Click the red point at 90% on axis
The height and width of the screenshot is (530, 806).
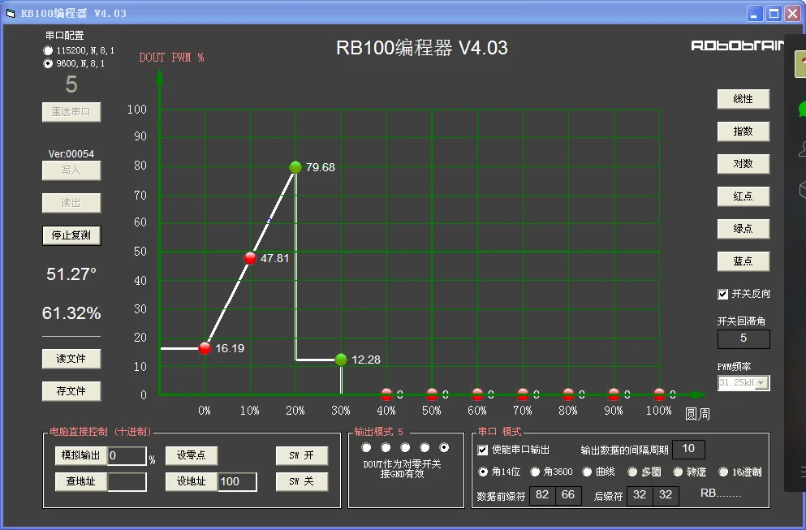click(x=614, y=394)
